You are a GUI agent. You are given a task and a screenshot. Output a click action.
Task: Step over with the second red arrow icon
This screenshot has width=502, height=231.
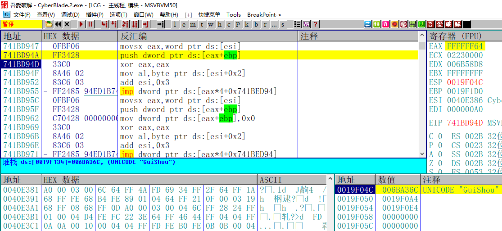pyautogui.click(x=113, y=24)
